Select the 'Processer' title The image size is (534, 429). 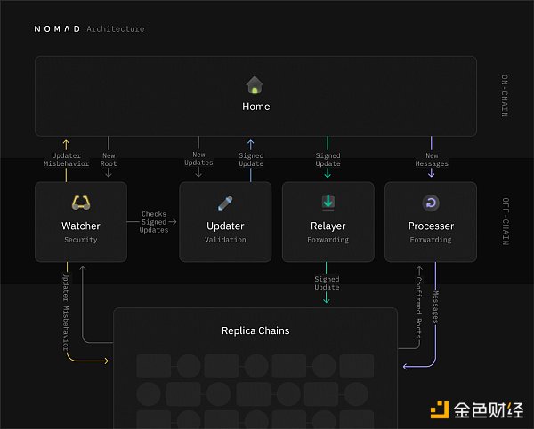431,226
